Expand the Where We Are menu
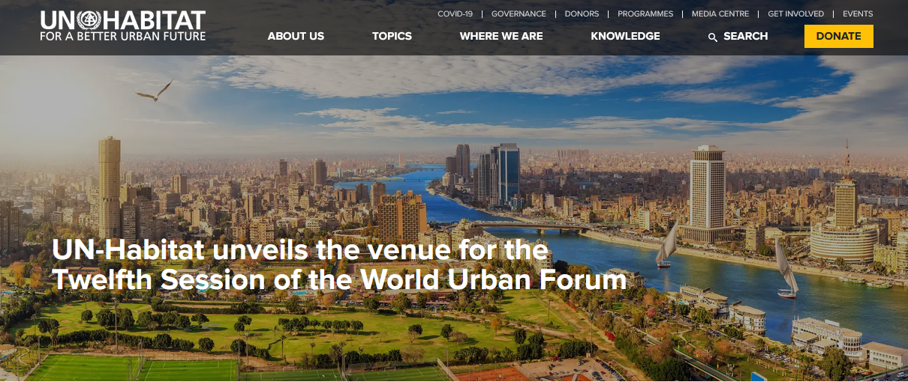Viewport: 908px width, 382px height. pyautogui.click(x=501, y=36)
